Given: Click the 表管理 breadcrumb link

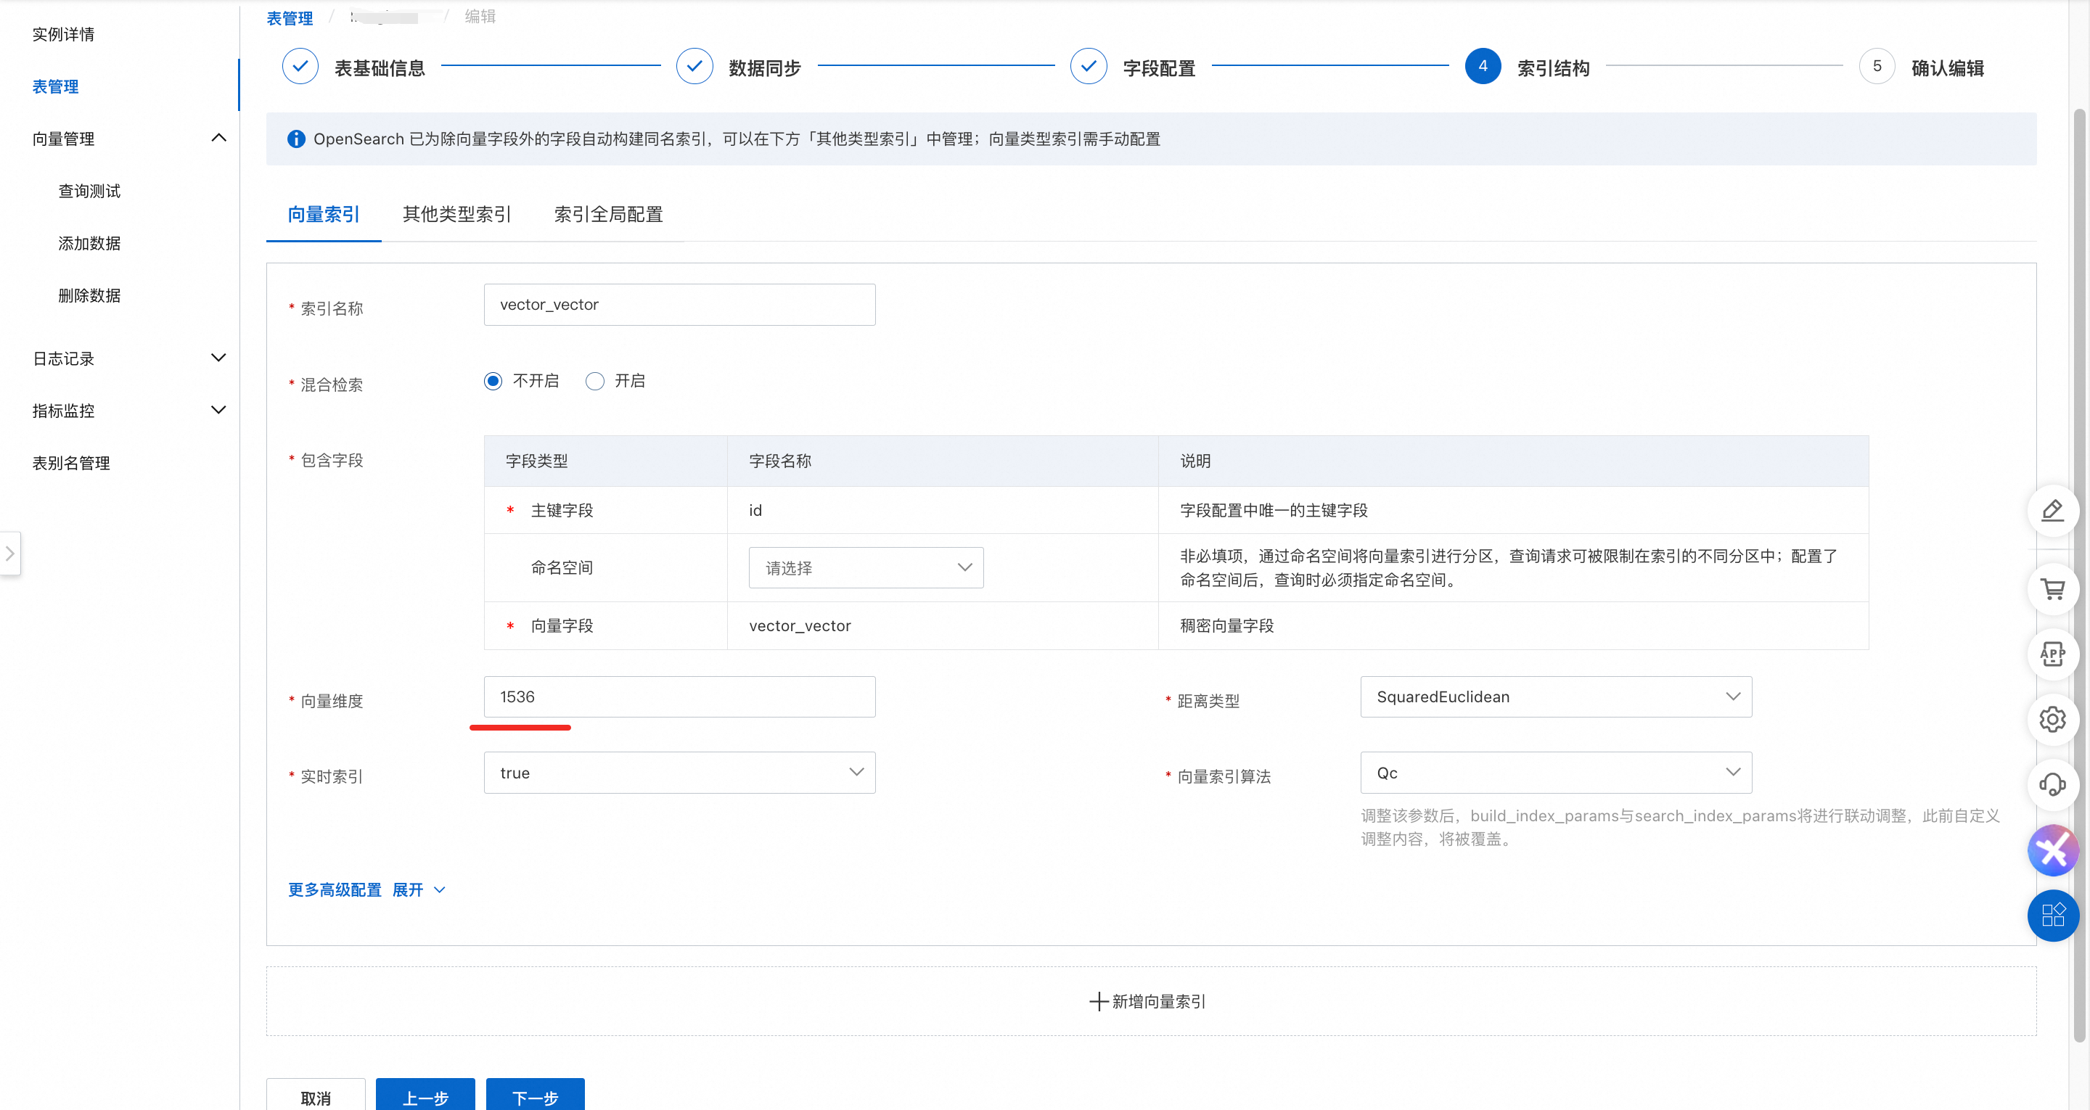Looking at the screenshot, I should pyautogui.click(x=290, y=18).
